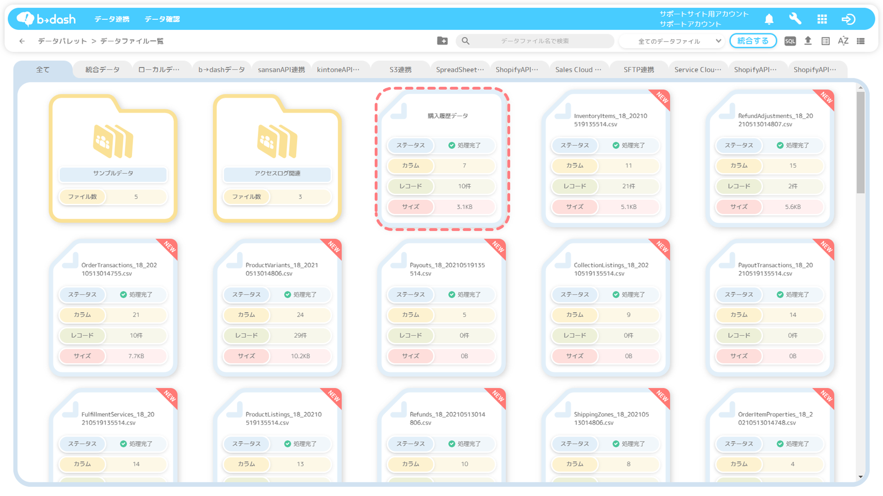
Task: Click the table view icon
Action: (826, 41)
